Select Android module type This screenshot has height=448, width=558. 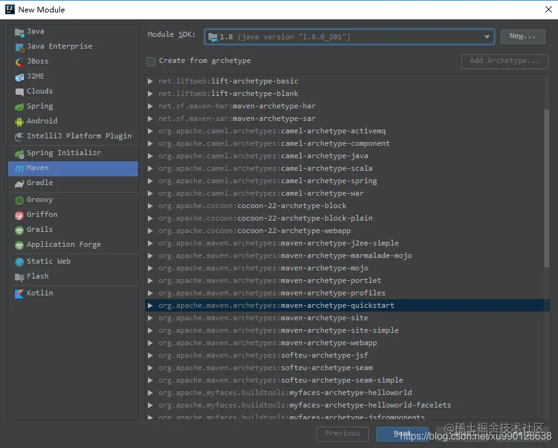click(x=73, y=121)
